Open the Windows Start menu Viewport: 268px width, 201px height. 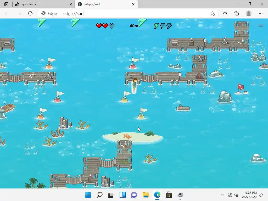pyautogui.click(x=88, y=195)
